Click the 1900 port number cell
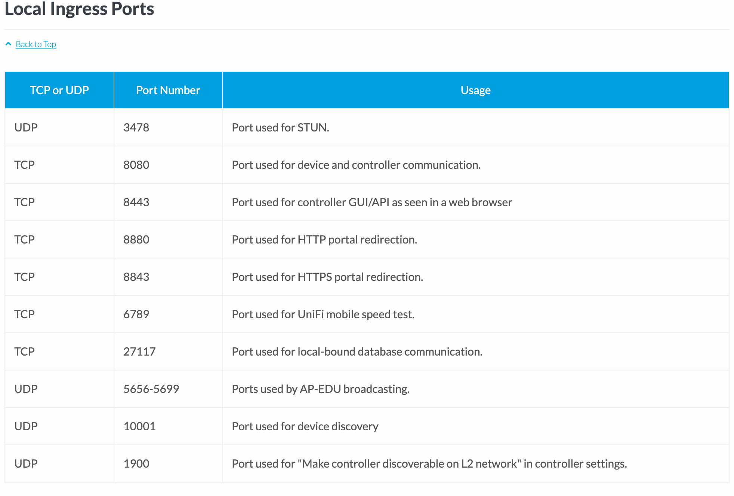 pyautogui.click(x=136, y=464)
